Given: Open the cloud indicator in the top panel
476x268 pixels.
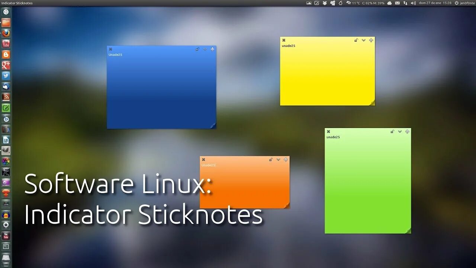Looking at the screenshot, I should coord(389,3).
